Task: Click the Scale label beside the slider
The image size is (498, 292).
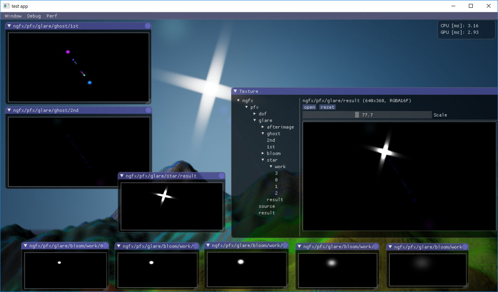Action: (440, 115)
